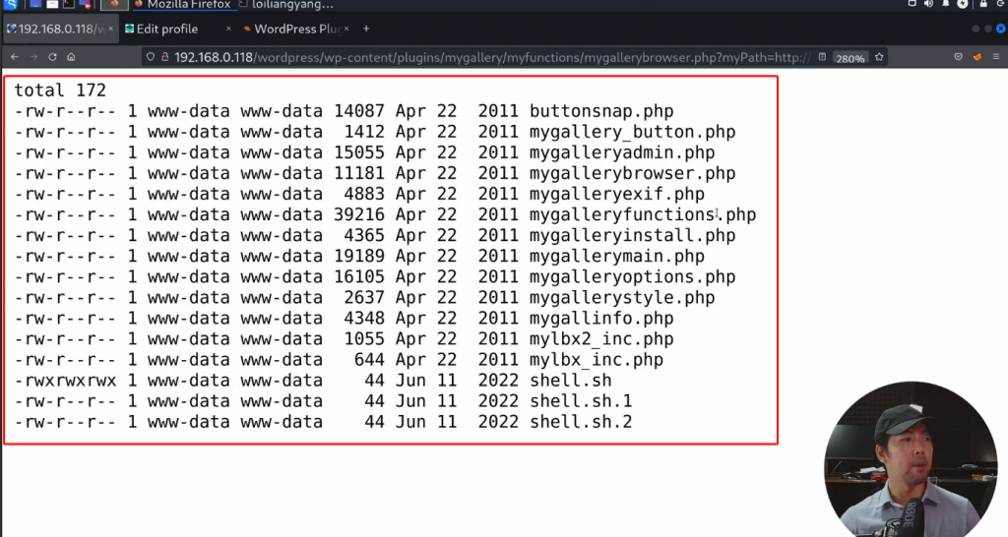Click the Pocket save icon
1008x537 pixels.
point(959,57)
